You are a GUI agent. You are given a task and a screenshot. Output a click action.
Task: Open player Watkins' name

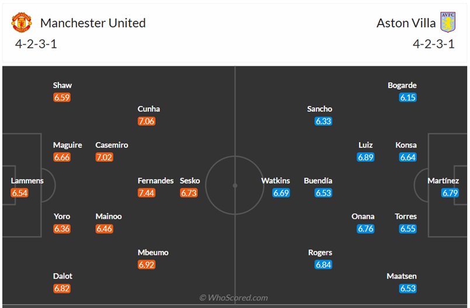coord(276,180)
